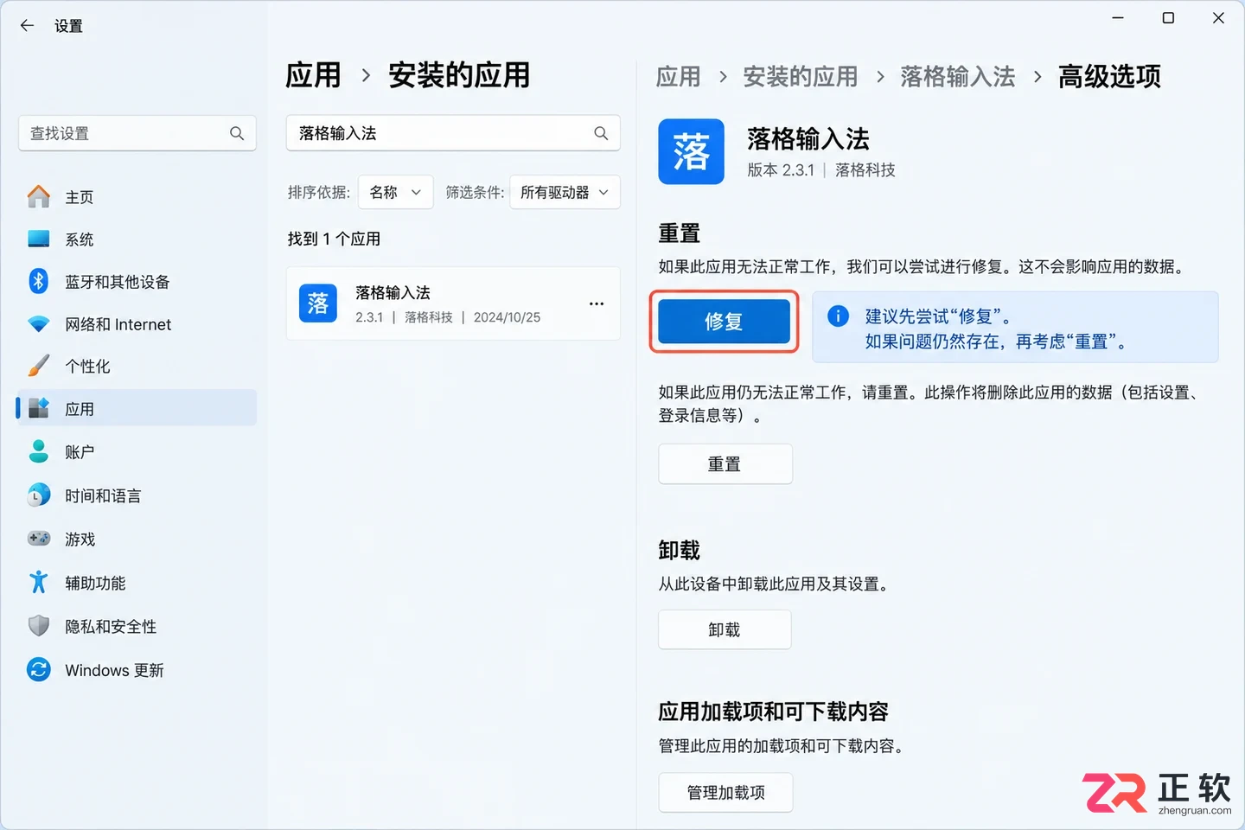
Task: Click 安装的应用 in the right breadcrumb
Action: click(x=801, y=76)
